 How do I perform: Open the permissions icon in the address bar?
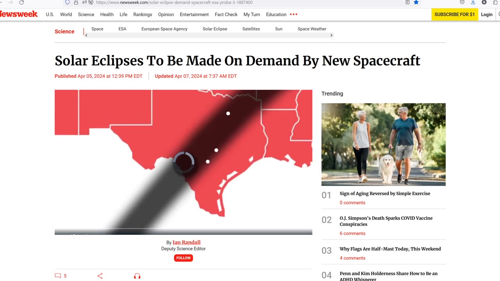click(85, 2)
